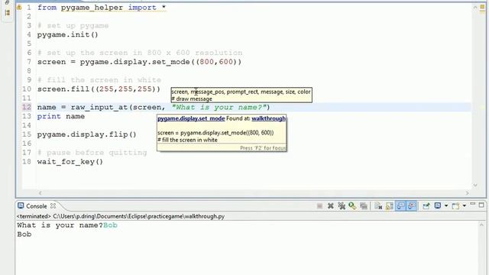Click the string "What is your name?" in code
489x275 pixels.
(219, 107)
